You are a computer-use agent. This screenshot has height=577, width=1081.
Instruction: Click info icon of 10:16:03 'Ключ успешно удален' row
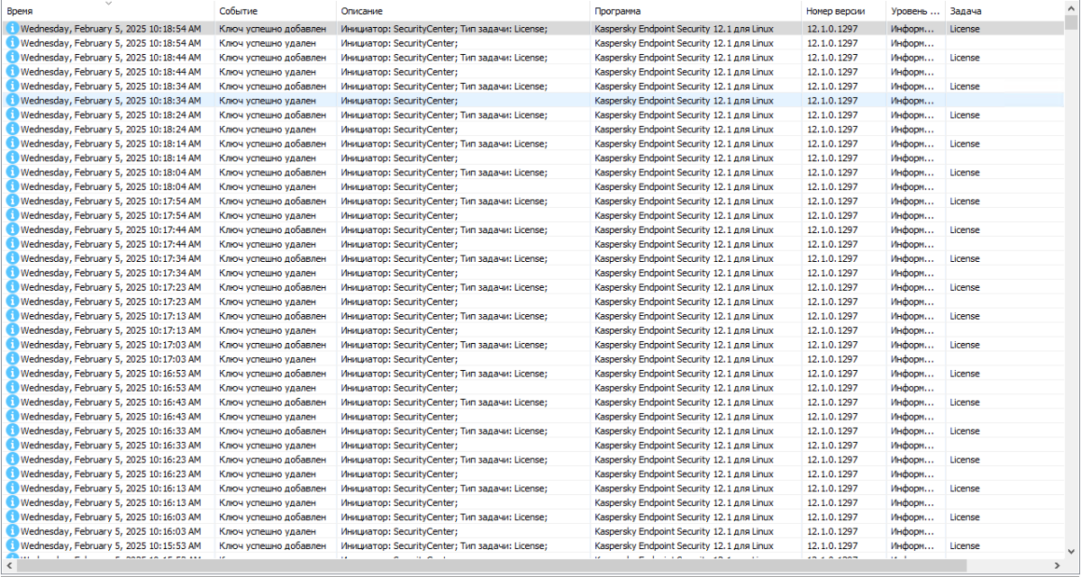pos(13,532)
